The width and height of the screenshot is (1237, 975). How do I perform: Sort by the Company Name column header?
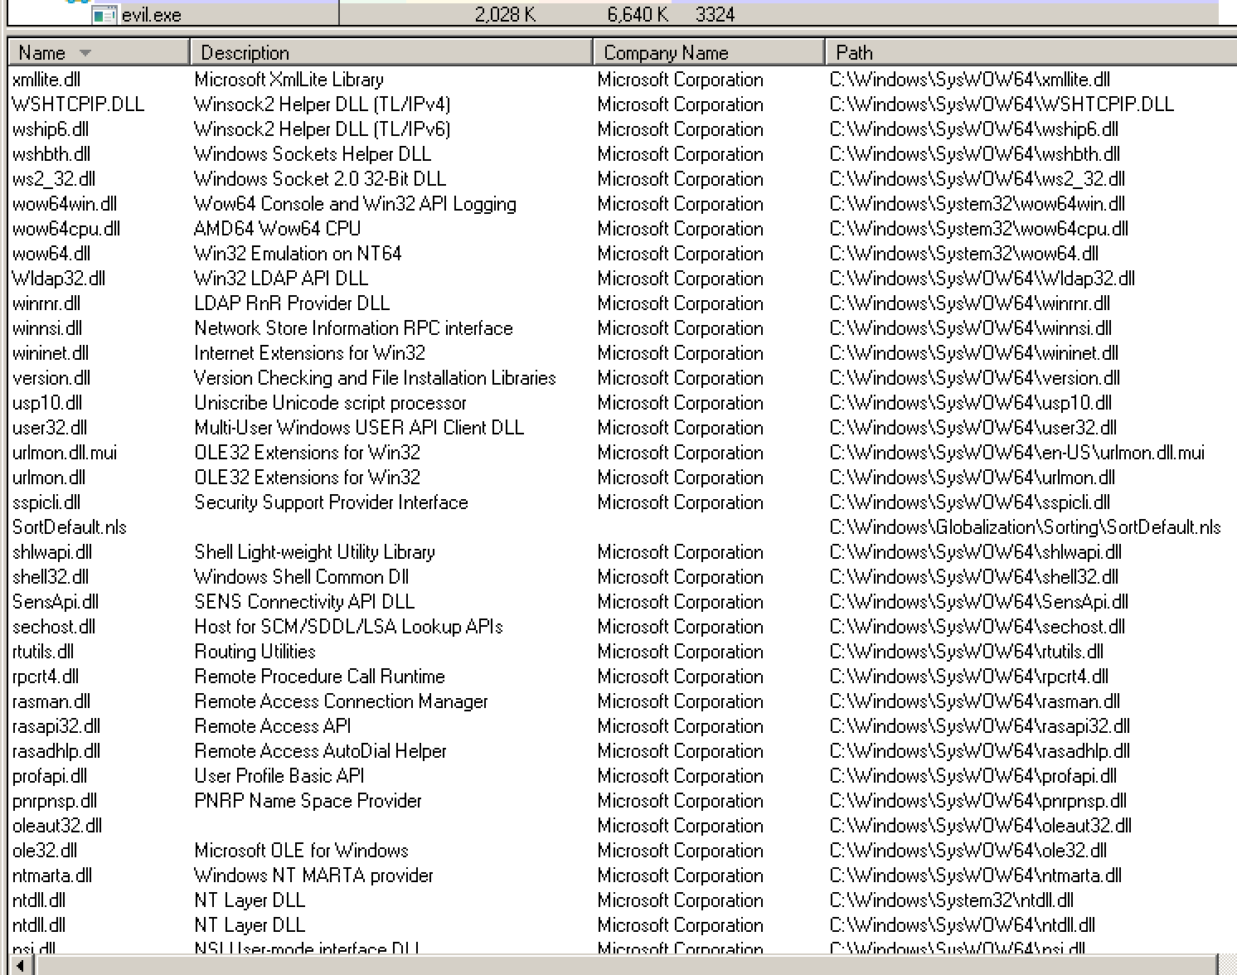(x=708, y=52)
